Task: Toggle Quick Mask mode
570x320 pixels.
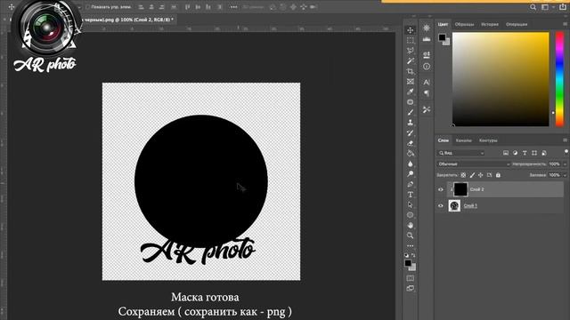Action: point(411,278)
